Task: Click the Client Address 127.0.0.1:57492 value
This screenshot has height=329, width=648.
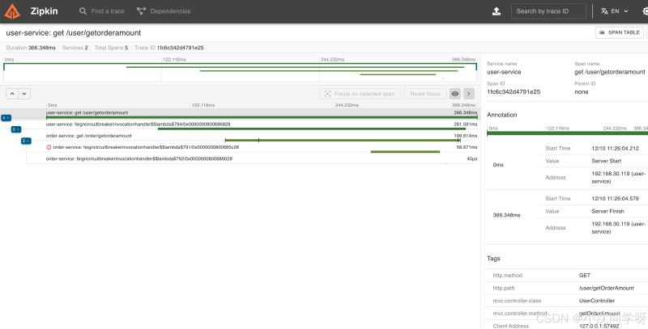Action: tap(599, 326)
